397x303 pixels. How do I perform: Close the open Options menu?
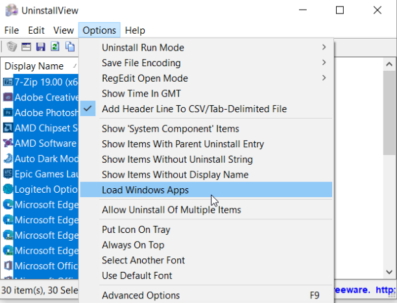(99, 30)
